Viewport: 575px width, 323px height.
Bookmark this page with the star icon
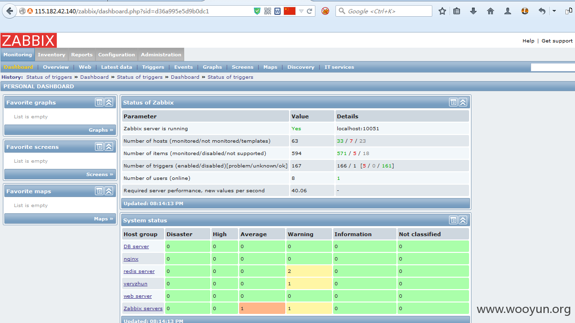coord(442,11)
